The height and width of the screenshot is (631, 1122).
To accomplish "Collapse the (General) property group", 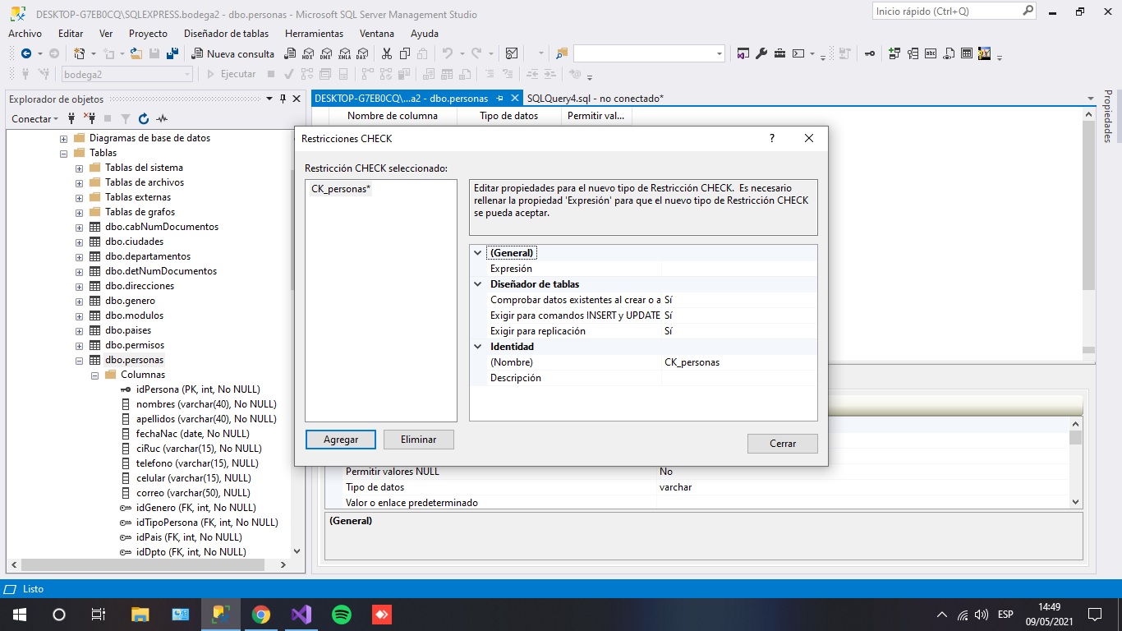I will 477,253.
